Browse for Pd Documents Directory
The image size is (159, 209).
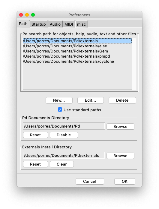coord(120,126)
